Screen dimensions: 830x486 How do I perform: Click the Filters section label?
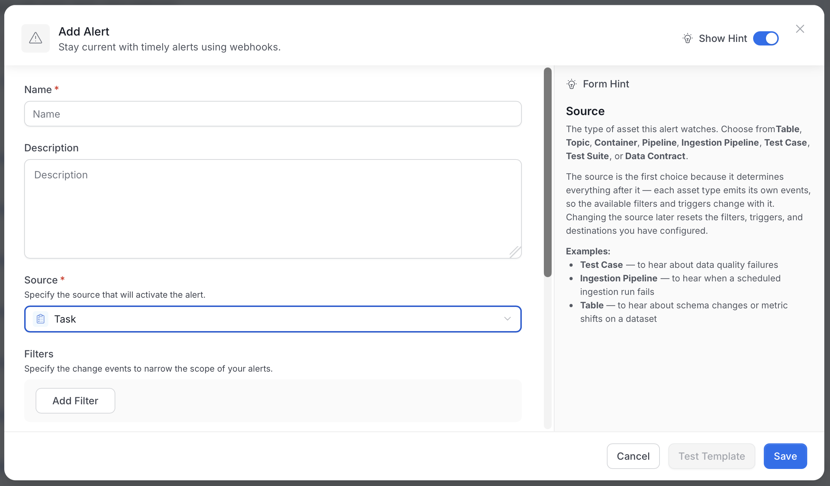(x=39, y=354)
